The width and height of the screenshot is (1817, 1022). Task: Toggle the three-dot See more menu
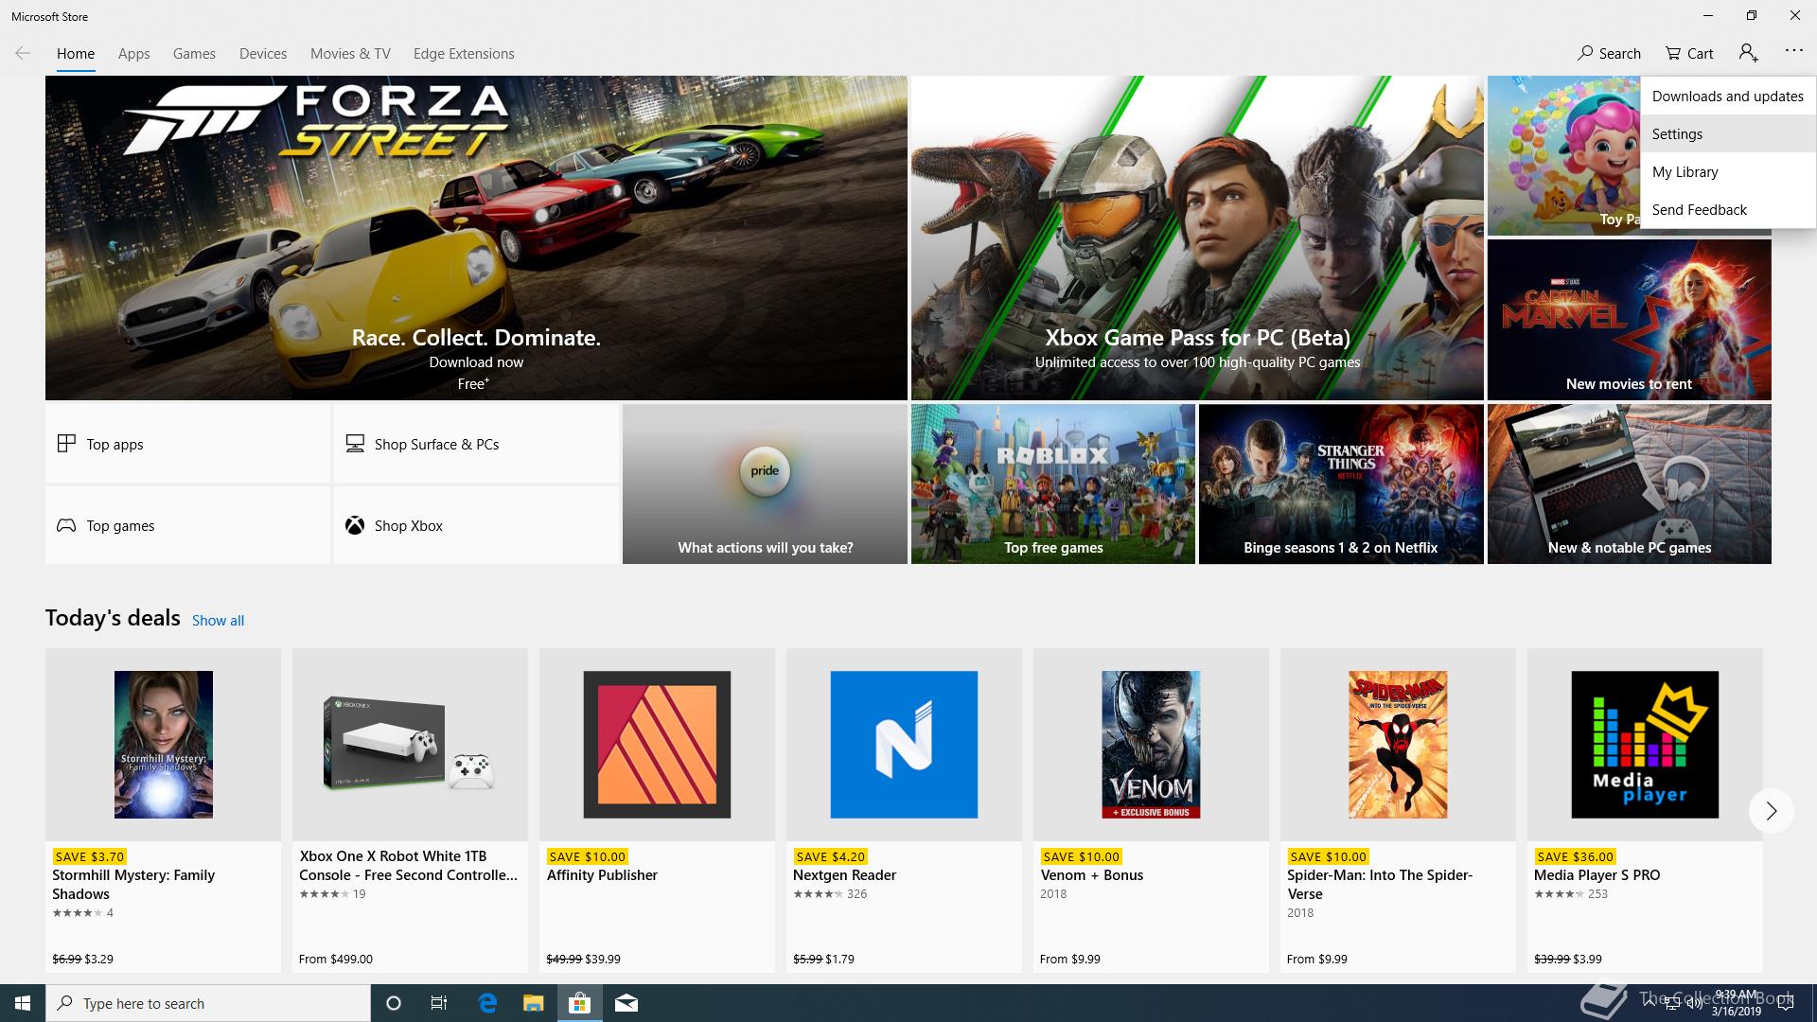(1793, 51)
